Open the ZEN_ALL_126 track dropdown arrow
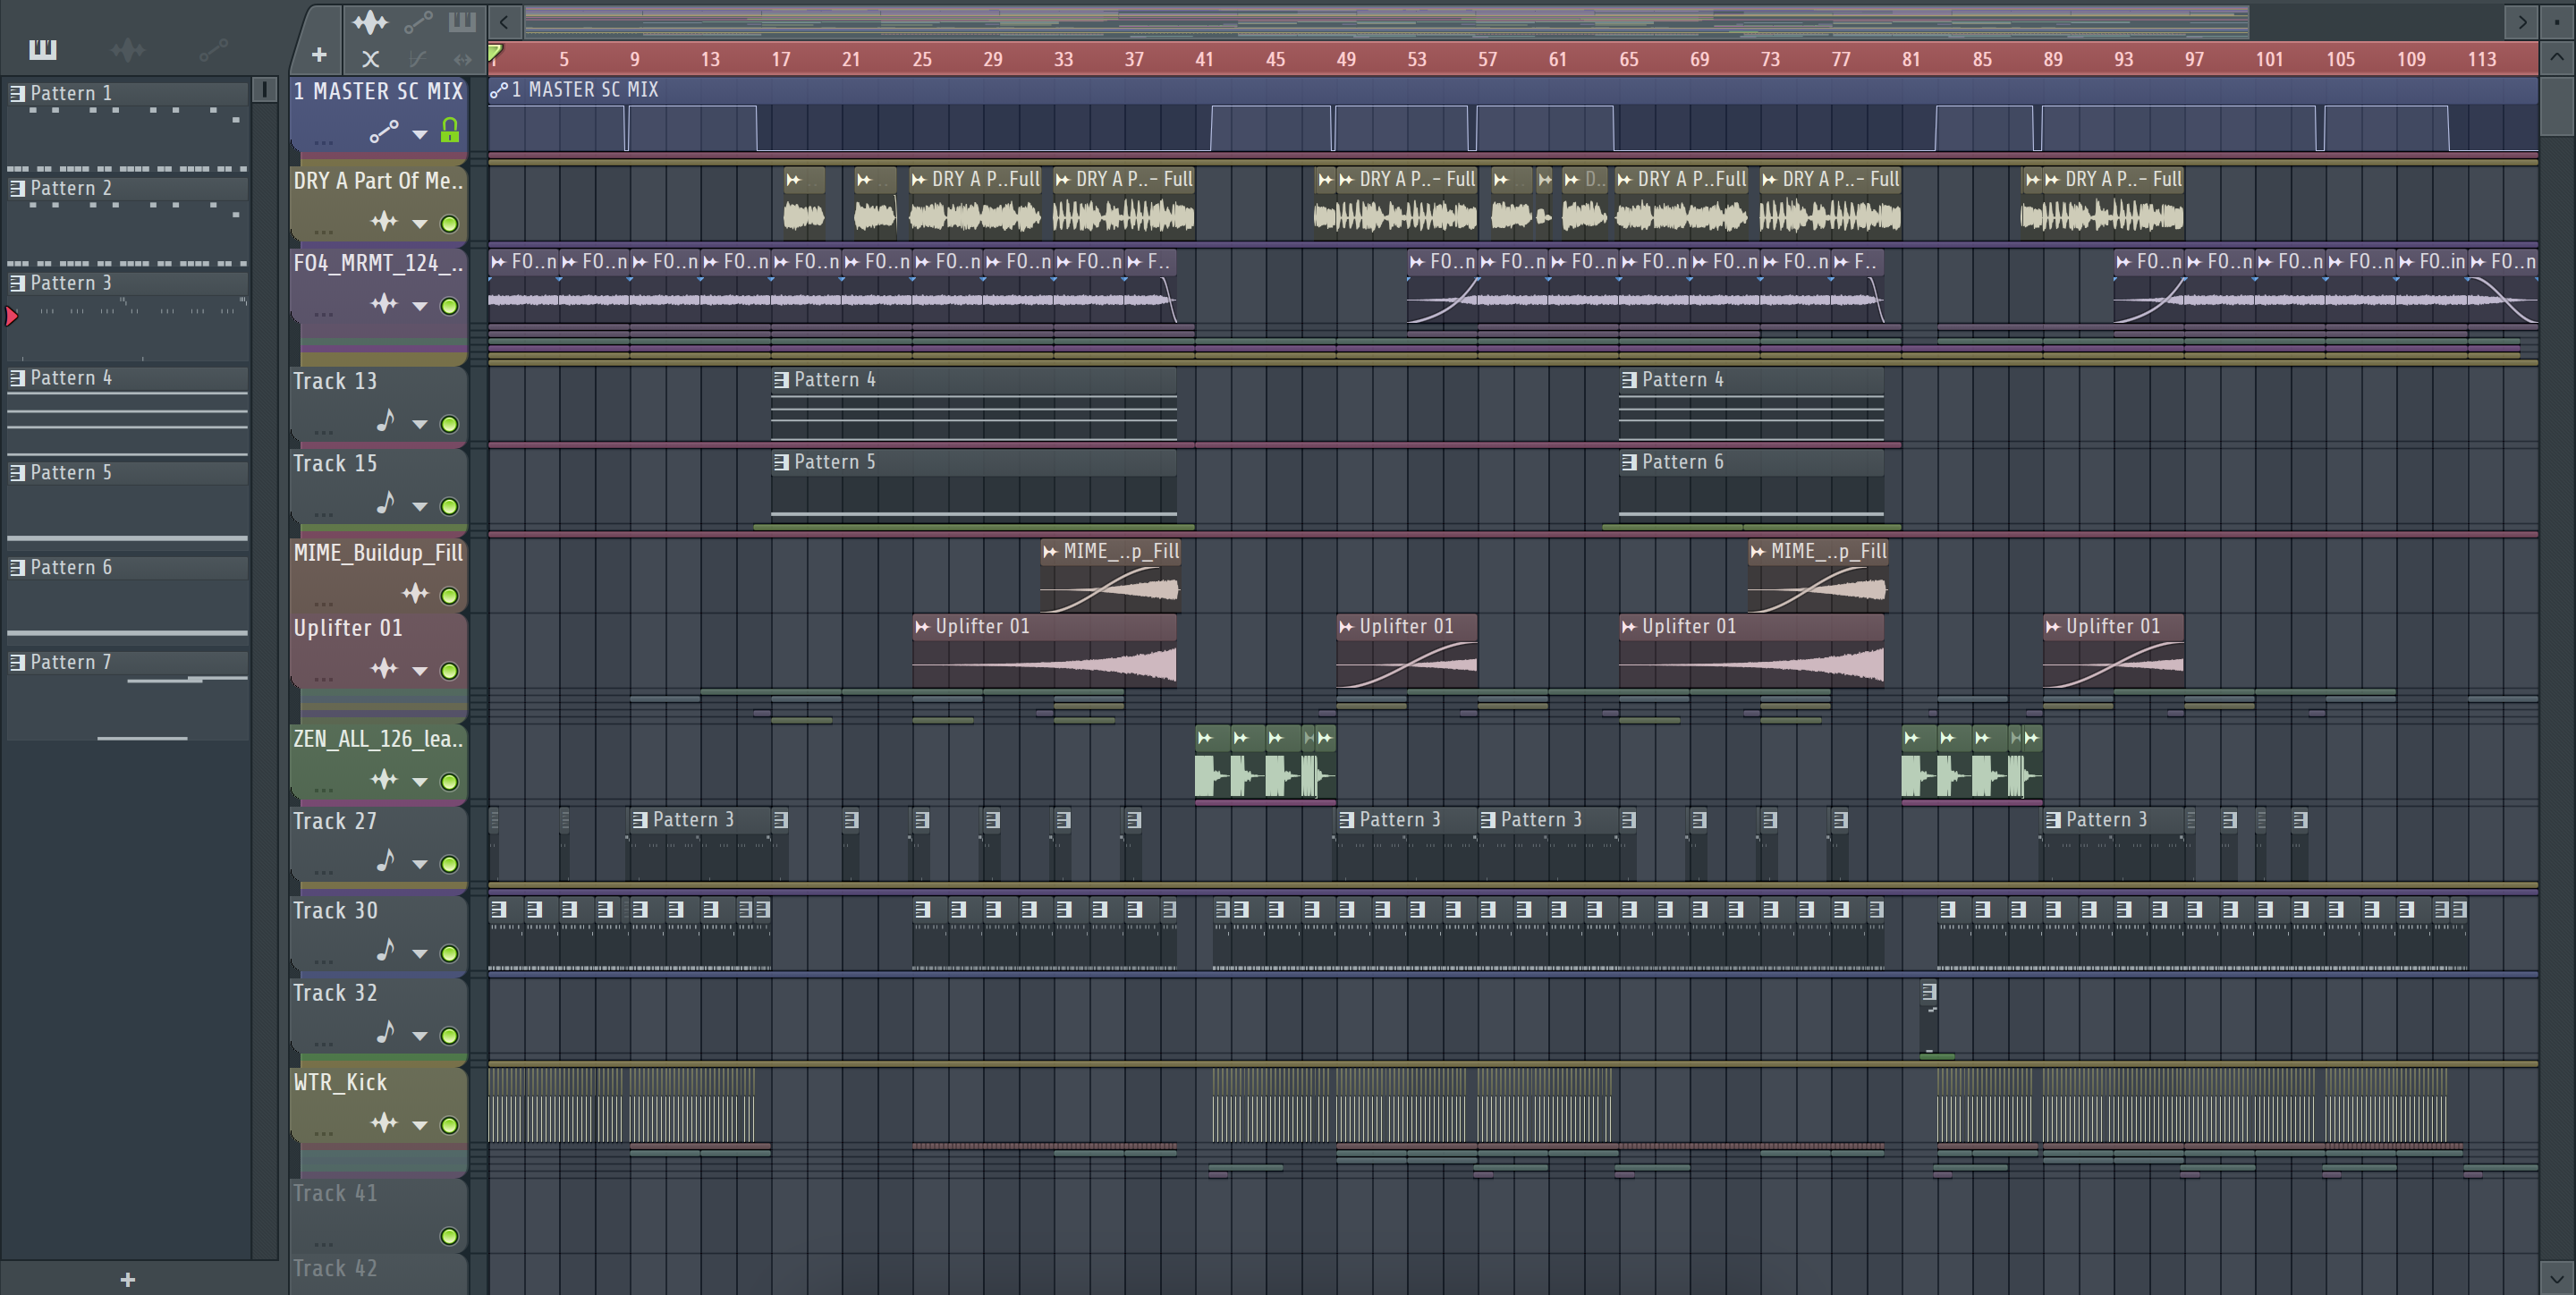The width and height of the screenshot is (2576, 1295). pyautogui.click(x=420, y=782)
